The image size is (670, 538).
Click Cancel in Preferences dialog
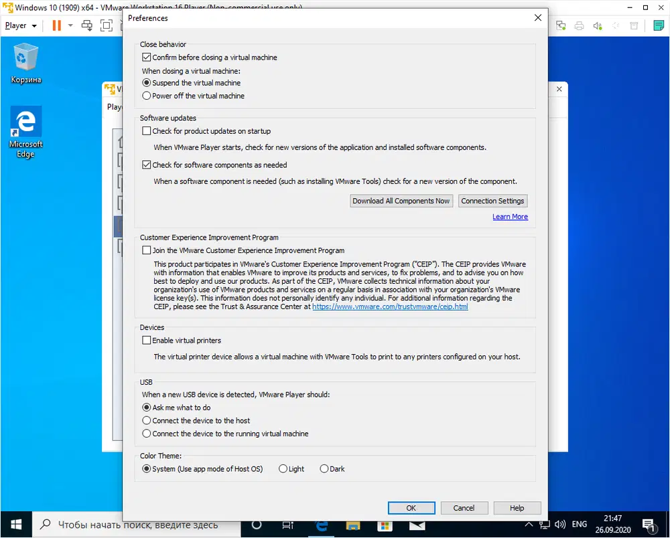(x=464, y=508)
